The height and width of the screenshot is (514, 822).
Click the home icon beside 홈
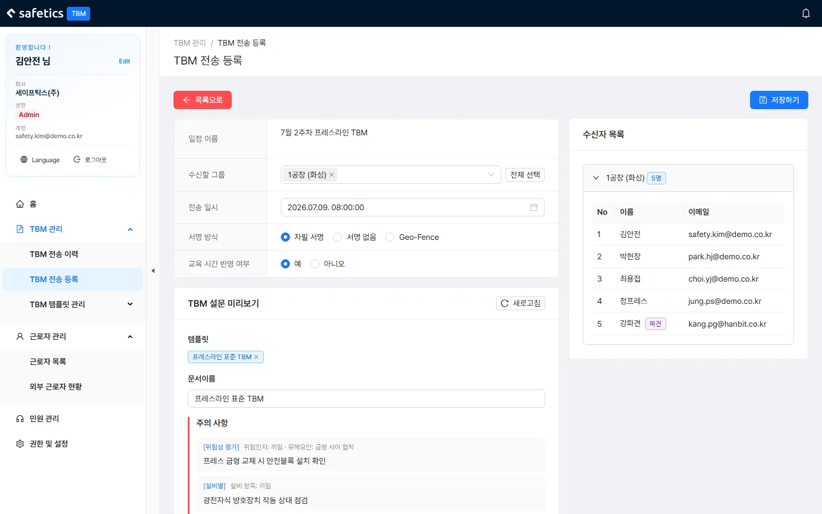pyautogui.click(x=20, y=204)
